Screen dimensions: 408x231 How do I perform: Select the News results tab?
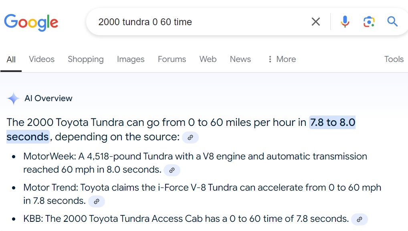pyautogui.click(x=240, y=59)
